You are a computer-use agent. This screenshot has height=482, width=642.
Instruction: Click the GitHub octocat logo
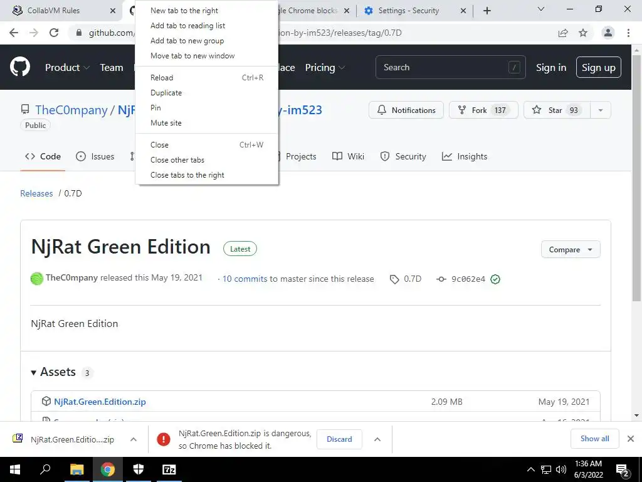click(20, 67)
